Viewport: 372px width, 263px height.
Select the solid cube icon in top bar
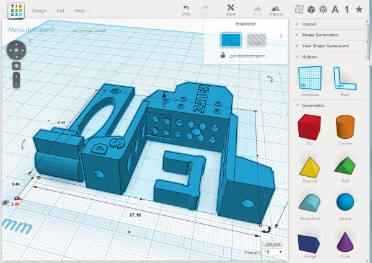[311, 9]
